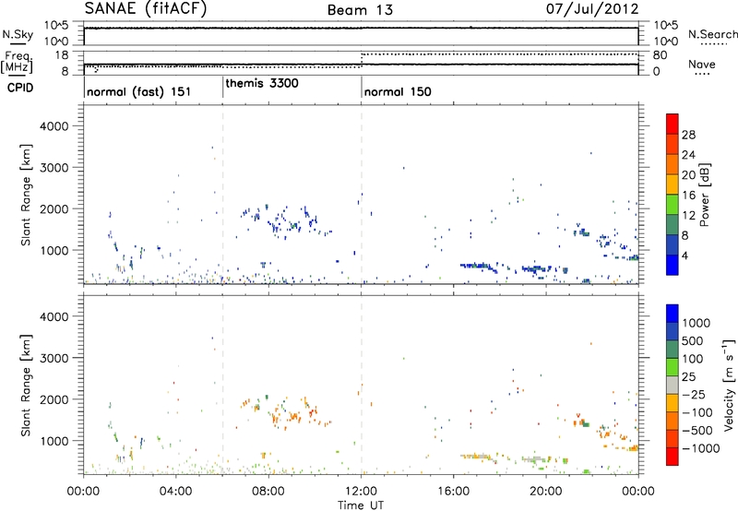Pick the 4–8 dB dark blue Power swatch
This screenshot has width=738, height=511.
(x=673, y=245)
